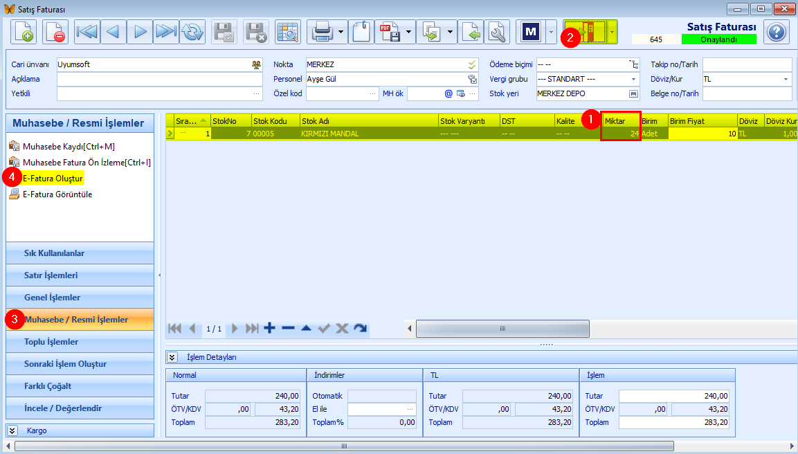Open the Ödeme biçimi dropdown
798x454 pixels.
[x=634, y=64]
